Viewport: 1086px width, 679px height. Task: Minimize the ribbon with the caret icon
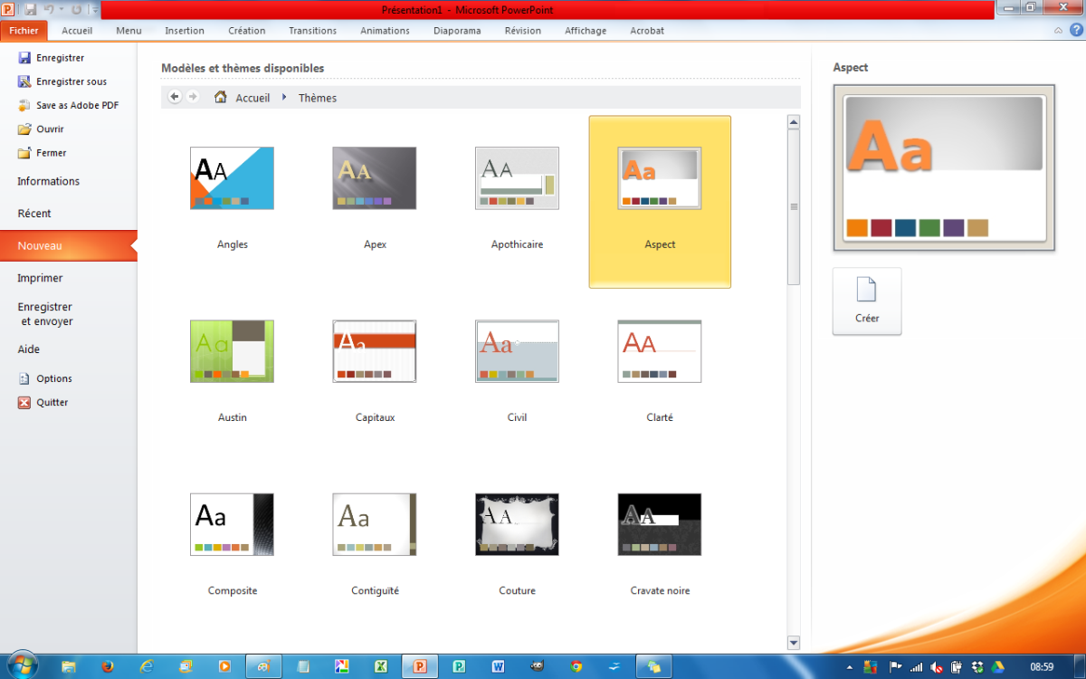click(1059, 30)
